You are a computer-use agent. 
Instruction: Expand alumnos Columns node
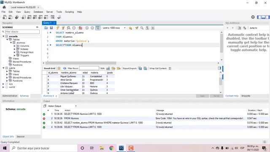(x=15, y=46)
